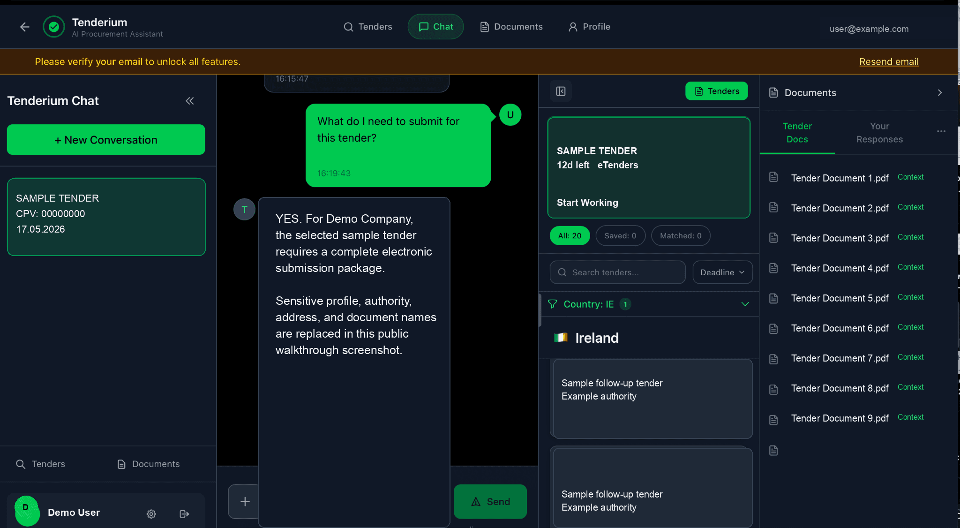Click the user@example.com account label
The width and height of the screenshot is (960, 528).
coord(869,29)
